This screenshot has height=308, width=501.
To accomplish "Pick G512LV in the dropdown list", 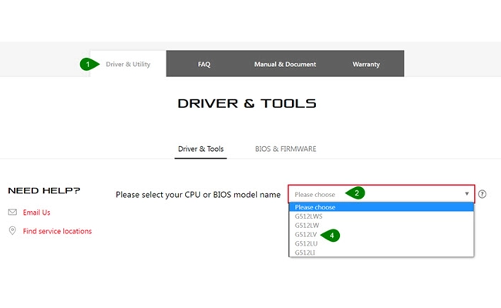I will [306, 235].
